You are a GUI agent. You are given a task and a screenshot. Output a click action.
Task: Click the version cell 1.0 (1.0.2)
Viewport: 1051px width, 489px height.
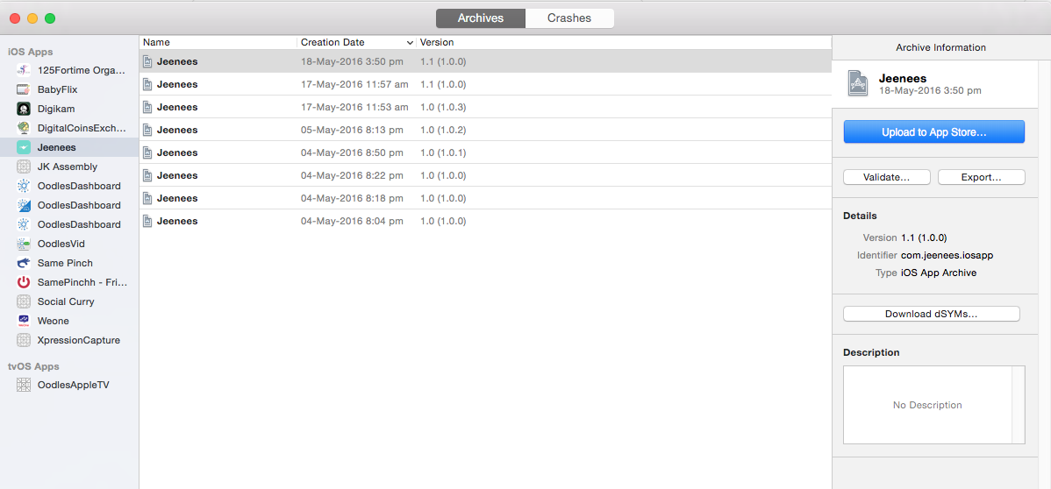click(443, 130)
